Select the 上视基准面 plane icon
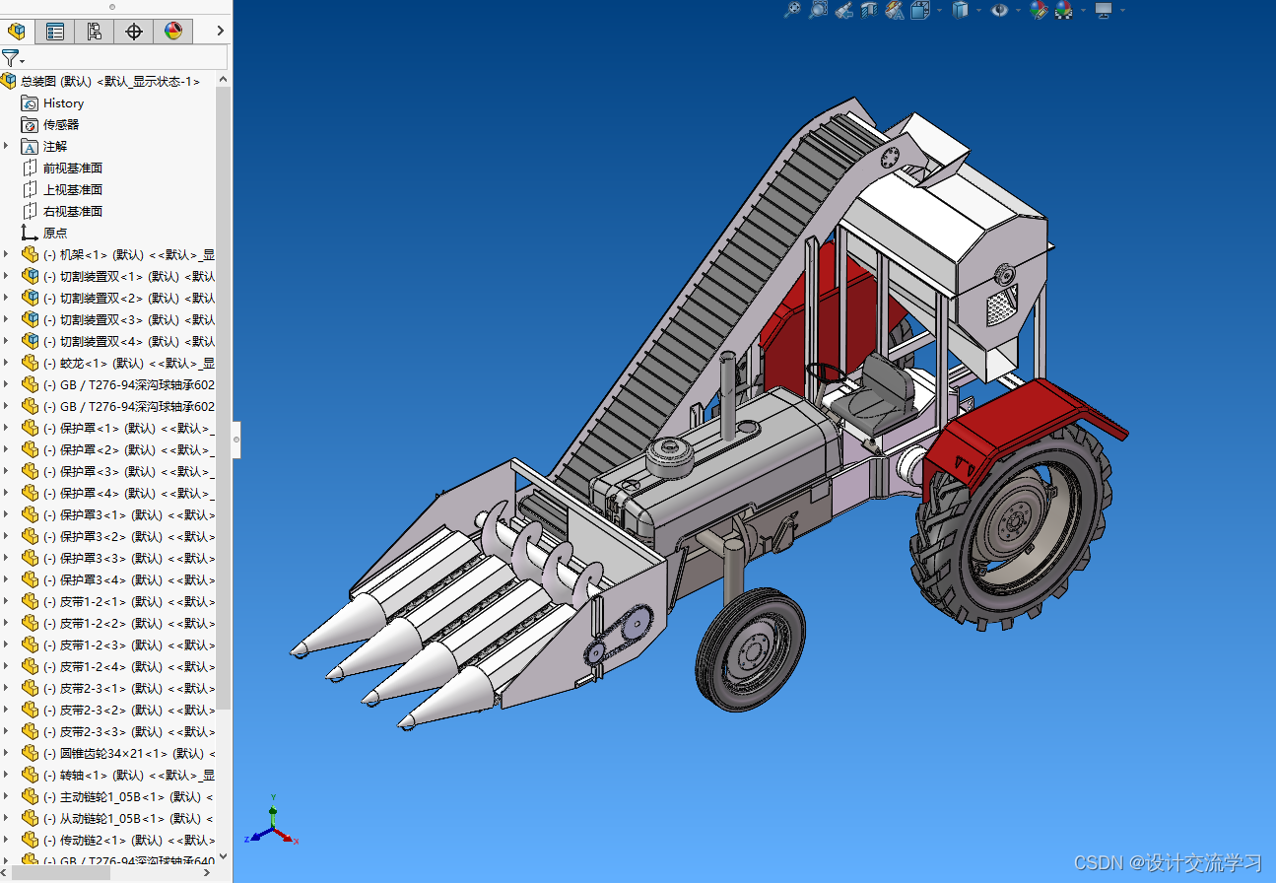The width and height of the screenshot is (1276, 883). (x=30, y=189)
